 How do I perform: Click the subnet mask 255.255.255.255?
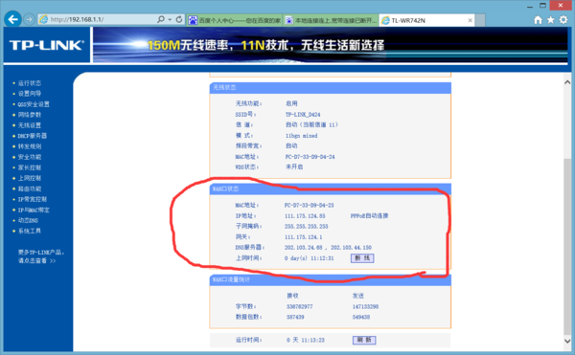(x=307, y=227)
